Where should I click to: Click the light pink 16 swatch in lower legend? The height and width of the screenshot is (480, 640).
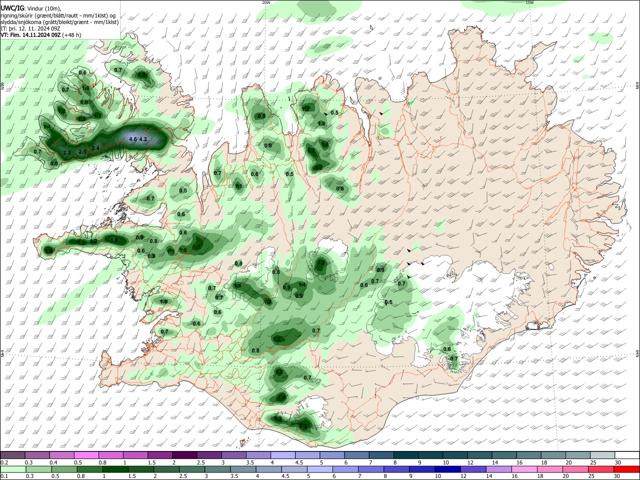point(523,469)
